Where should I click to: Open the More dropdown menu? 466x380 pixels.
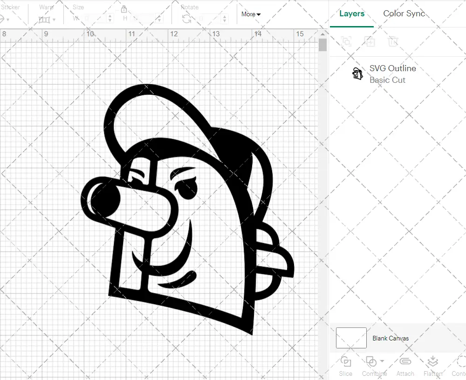[251, 14]
